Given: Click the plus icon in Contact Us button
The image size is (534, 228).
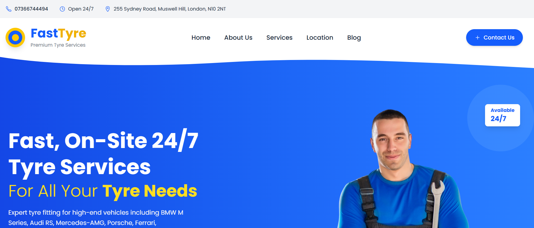Looking at the screenshot, I should [x=478, y=37].
